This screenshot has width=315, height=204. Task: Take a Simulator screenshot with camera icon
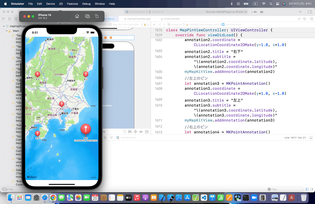click(87, 16)
